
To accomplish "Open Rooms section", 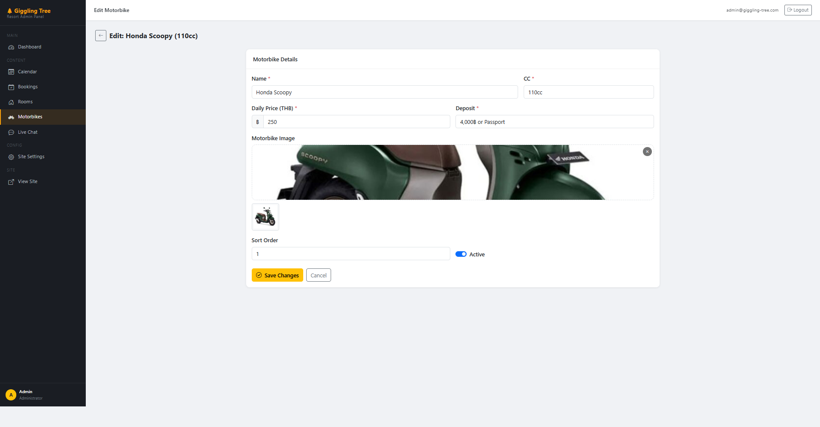I will (x=43, y=102).
